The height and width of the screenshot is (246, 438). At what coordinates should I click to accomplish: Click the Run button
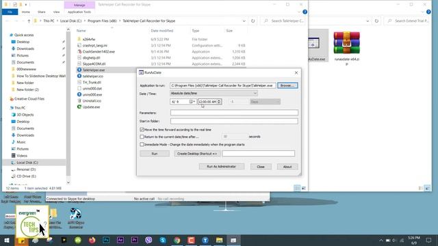[x=155, y=154]
